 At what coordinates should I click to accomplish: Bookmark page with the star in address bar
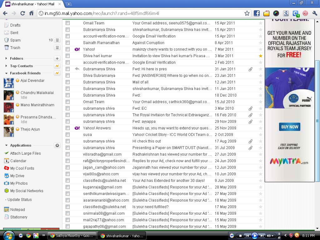pyautogui.click(x=247, y=13)
